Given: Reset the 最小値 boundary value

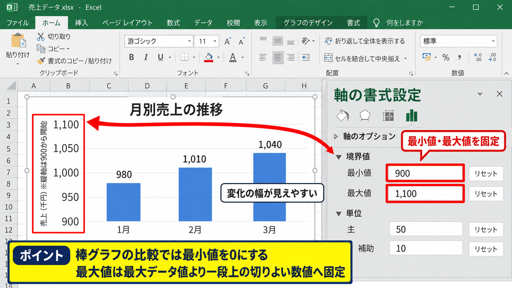Looking at the screenshot, I should tap(486, 174).
